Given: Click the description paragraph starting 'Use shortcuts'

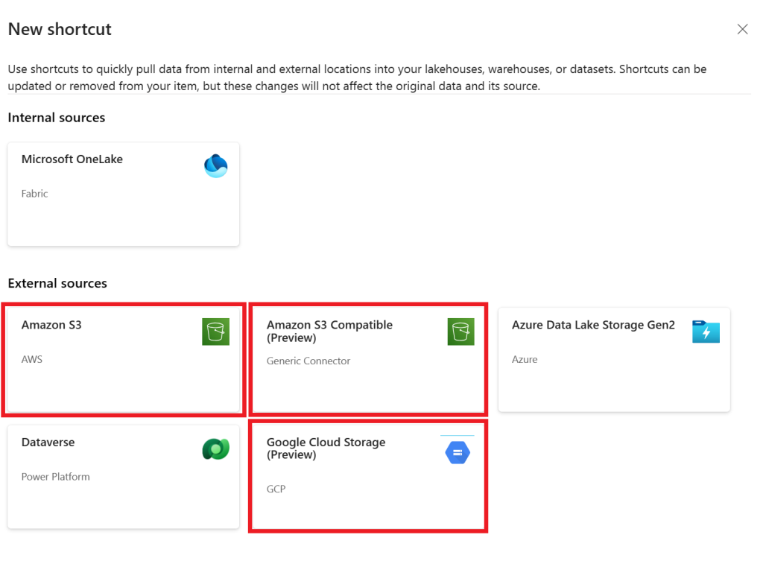Looking at the screenshot, I should point(357,77).
